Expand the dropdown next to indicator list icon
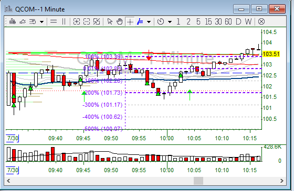 [x=41, y=22]
